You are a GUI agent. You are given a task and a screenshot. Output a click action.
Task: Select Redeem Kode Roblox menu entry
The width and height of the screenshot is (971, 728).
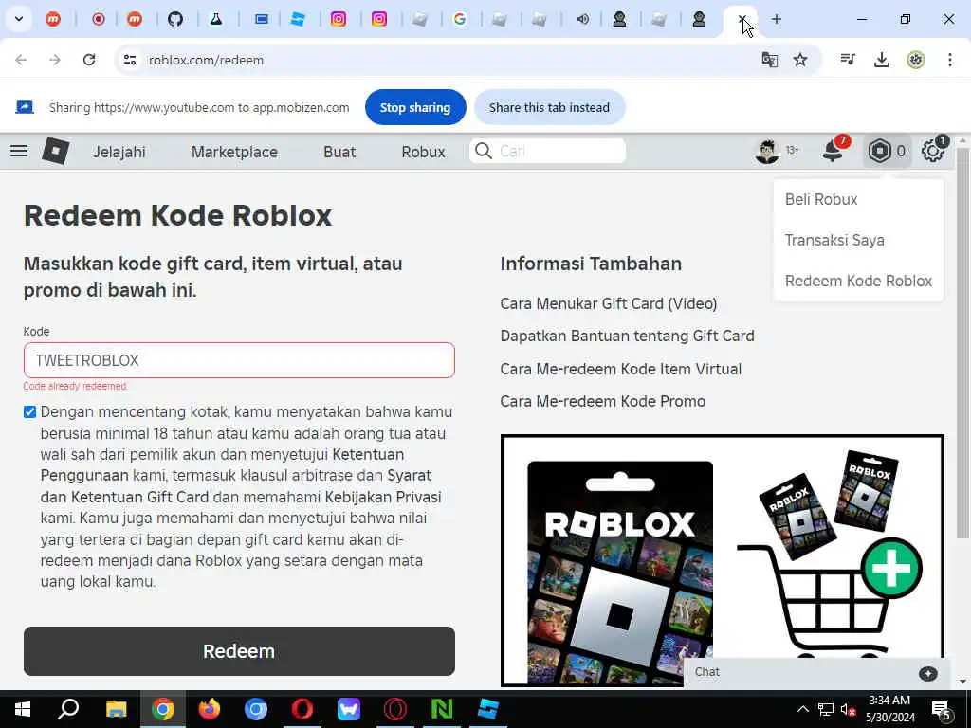coord(858,281)
